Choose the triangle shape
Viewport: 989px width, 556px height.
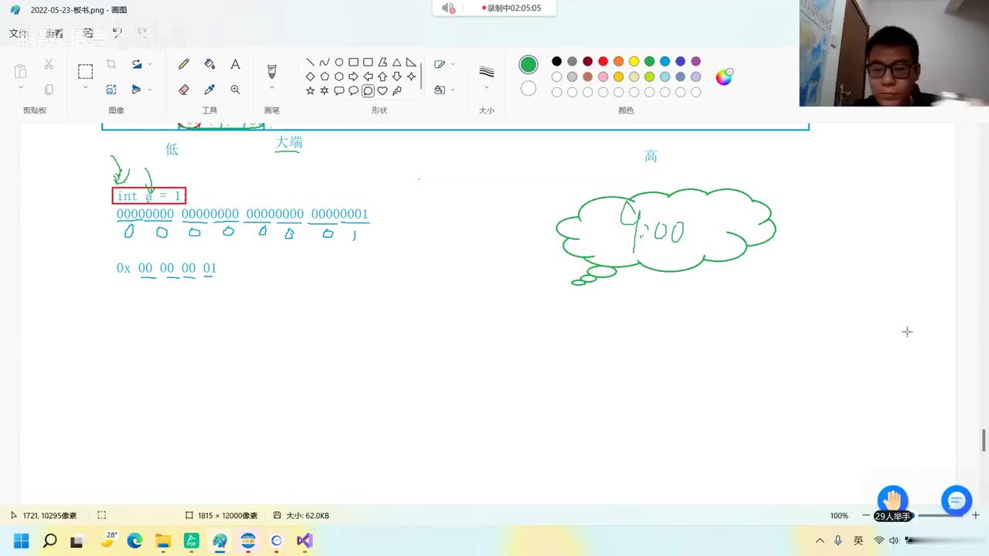[396, 63]
